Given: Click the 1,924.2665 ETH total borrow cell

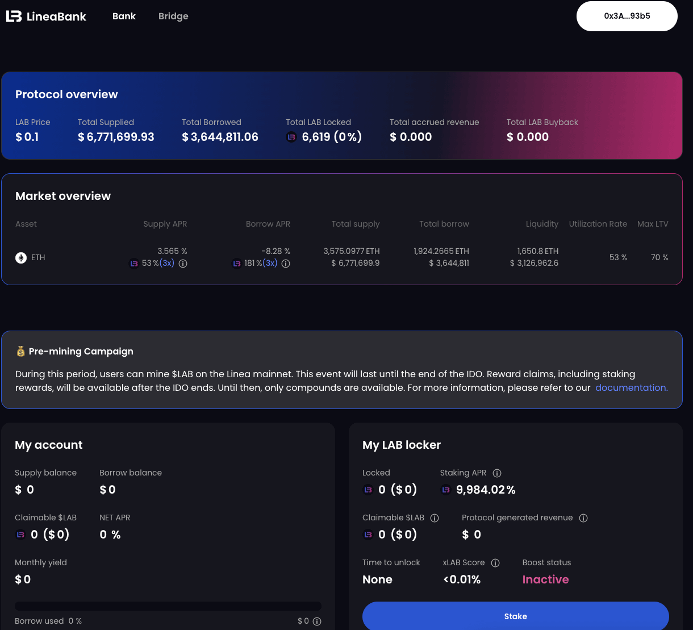Looking at the screenshot, I should click(x=441, y=251).
